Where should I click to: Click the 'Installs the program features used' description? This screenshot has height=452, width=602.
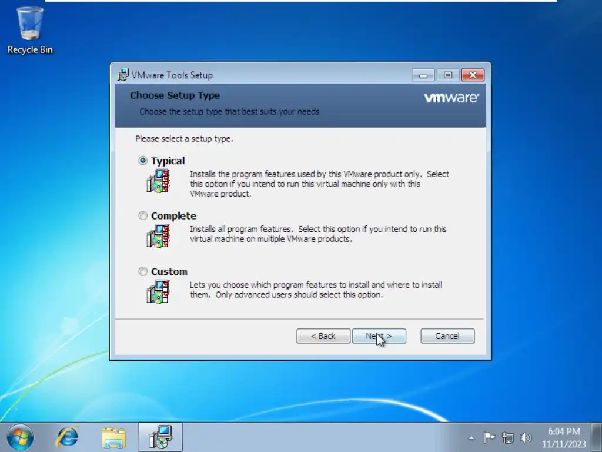(x=319, y=184)
